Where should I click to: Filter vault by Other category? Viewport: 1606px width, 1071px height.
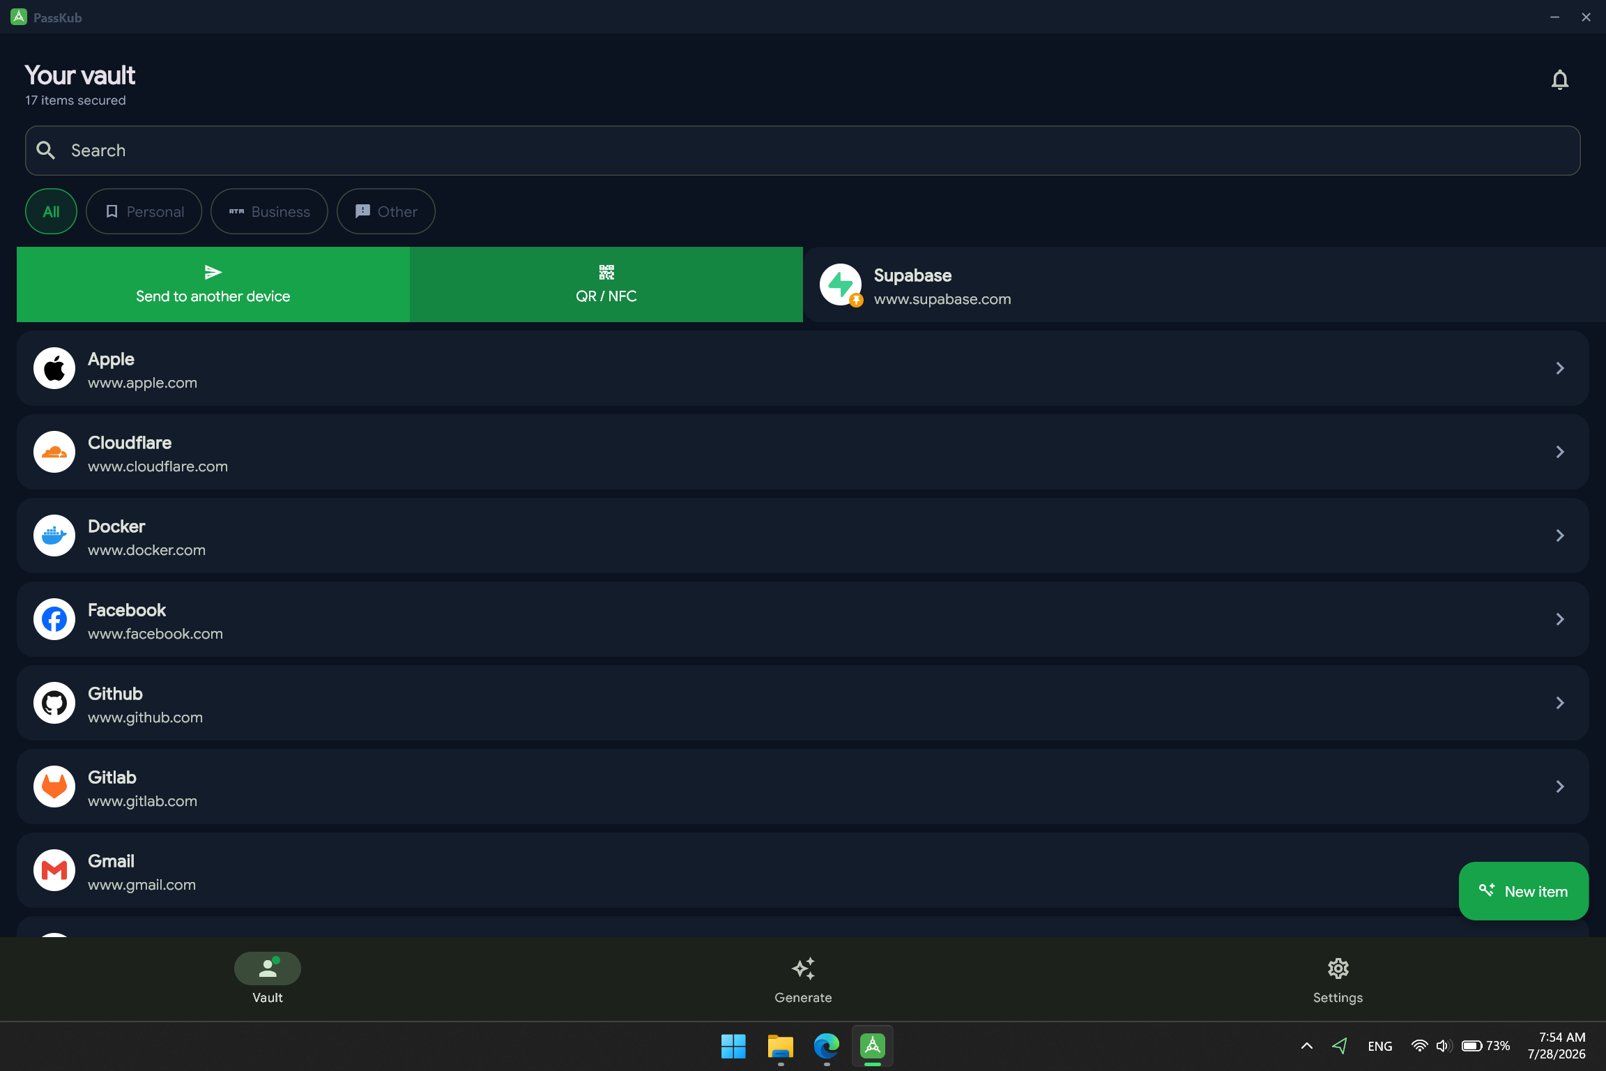[x=386, y=211]
